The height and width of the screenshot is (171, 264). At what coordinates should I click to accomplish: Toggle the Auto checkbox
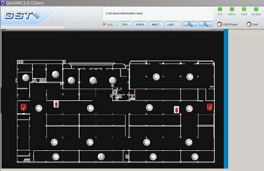[104, 24]
